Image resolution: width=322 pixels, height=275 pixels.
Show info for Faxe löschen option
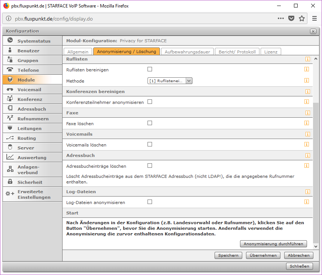306,123
